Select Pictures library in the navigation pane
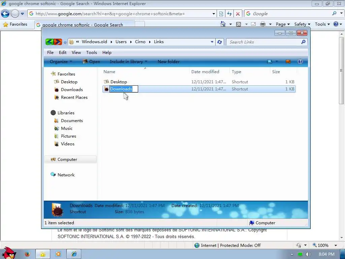Image resolution: width=345 pixels, height=259 pixels. tap(68, 136)
